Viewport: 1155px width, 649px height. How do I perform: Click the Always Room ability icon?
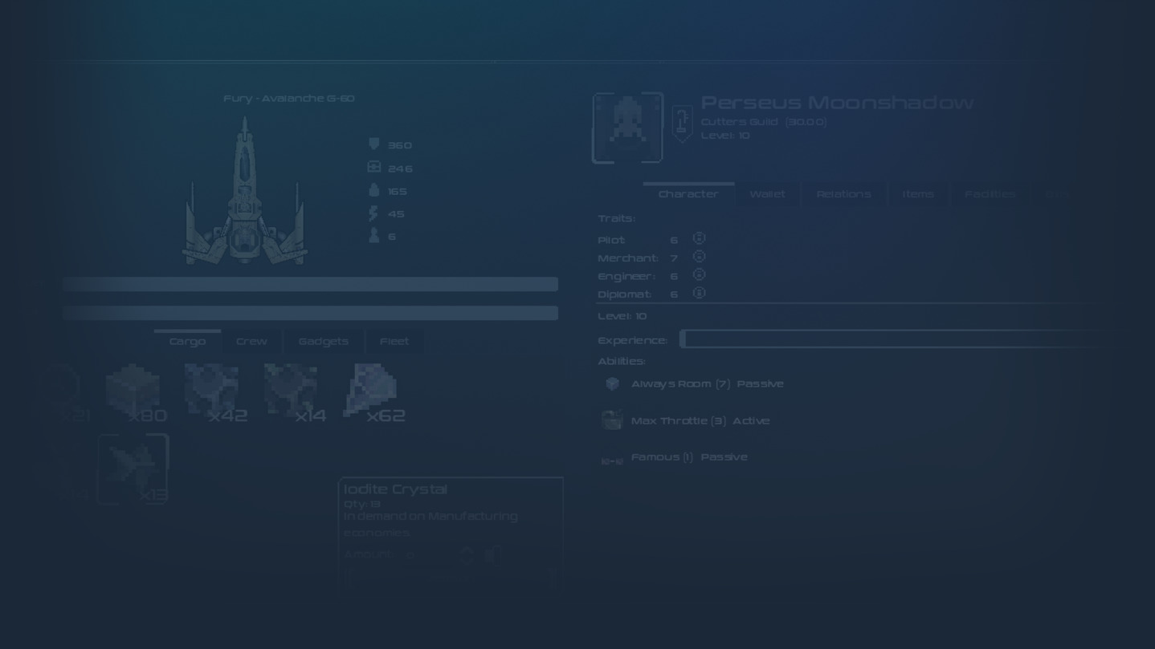click(x=612, y=384)
